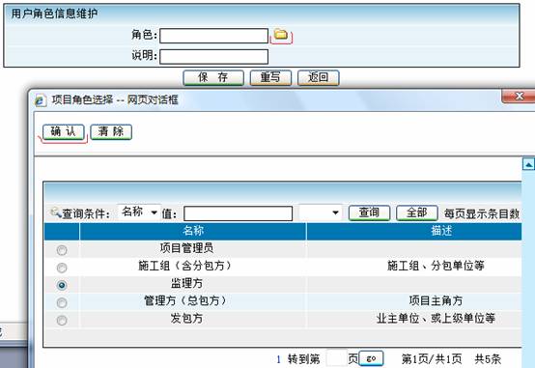Select the 项目管理员 radio button
This screenshot has width=535, height=368.
click(62, 250)
